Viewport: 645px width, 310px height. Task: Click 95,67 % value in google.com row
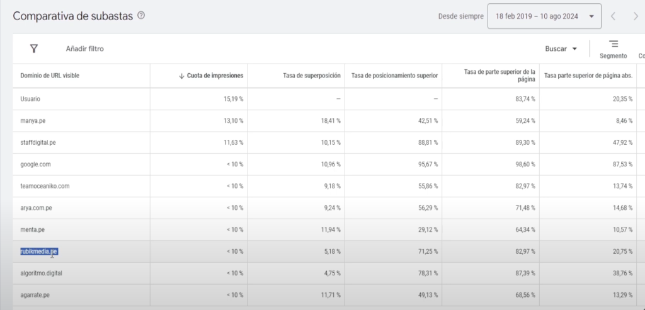pyautogui.click(x=428, y=164)
